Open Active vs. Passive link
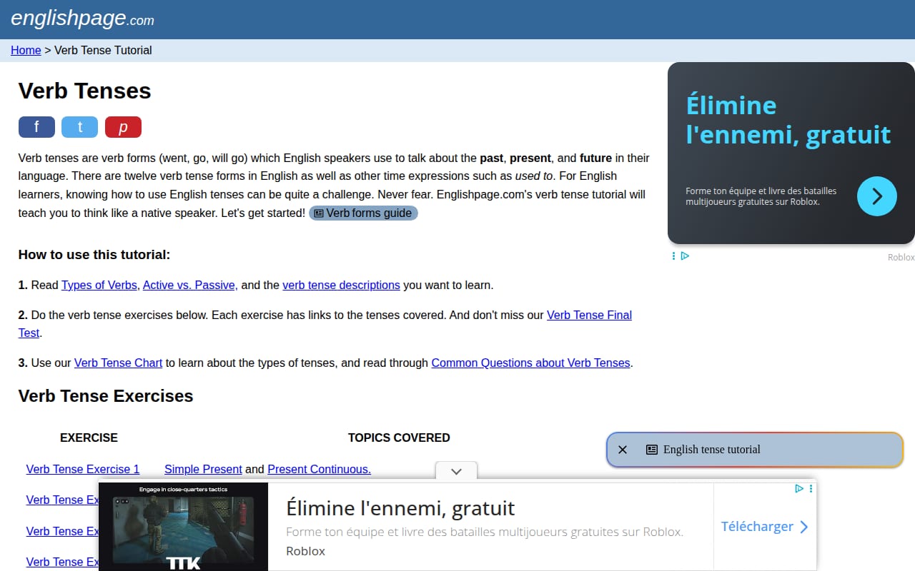Image resolution: width=915 pixels, height=571 pixels. pos(189,285)
